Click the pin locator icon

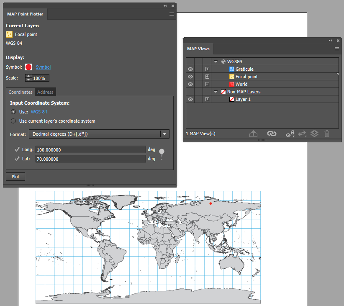pos(162,154)
